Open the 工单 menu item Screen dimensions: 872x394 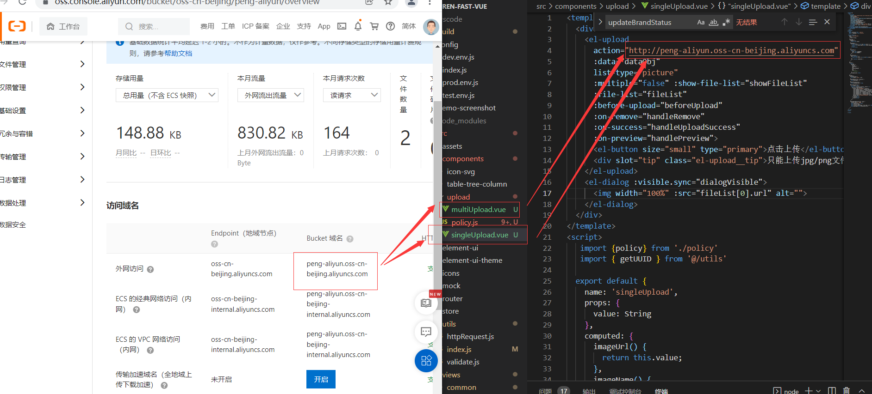pos(228,26)
